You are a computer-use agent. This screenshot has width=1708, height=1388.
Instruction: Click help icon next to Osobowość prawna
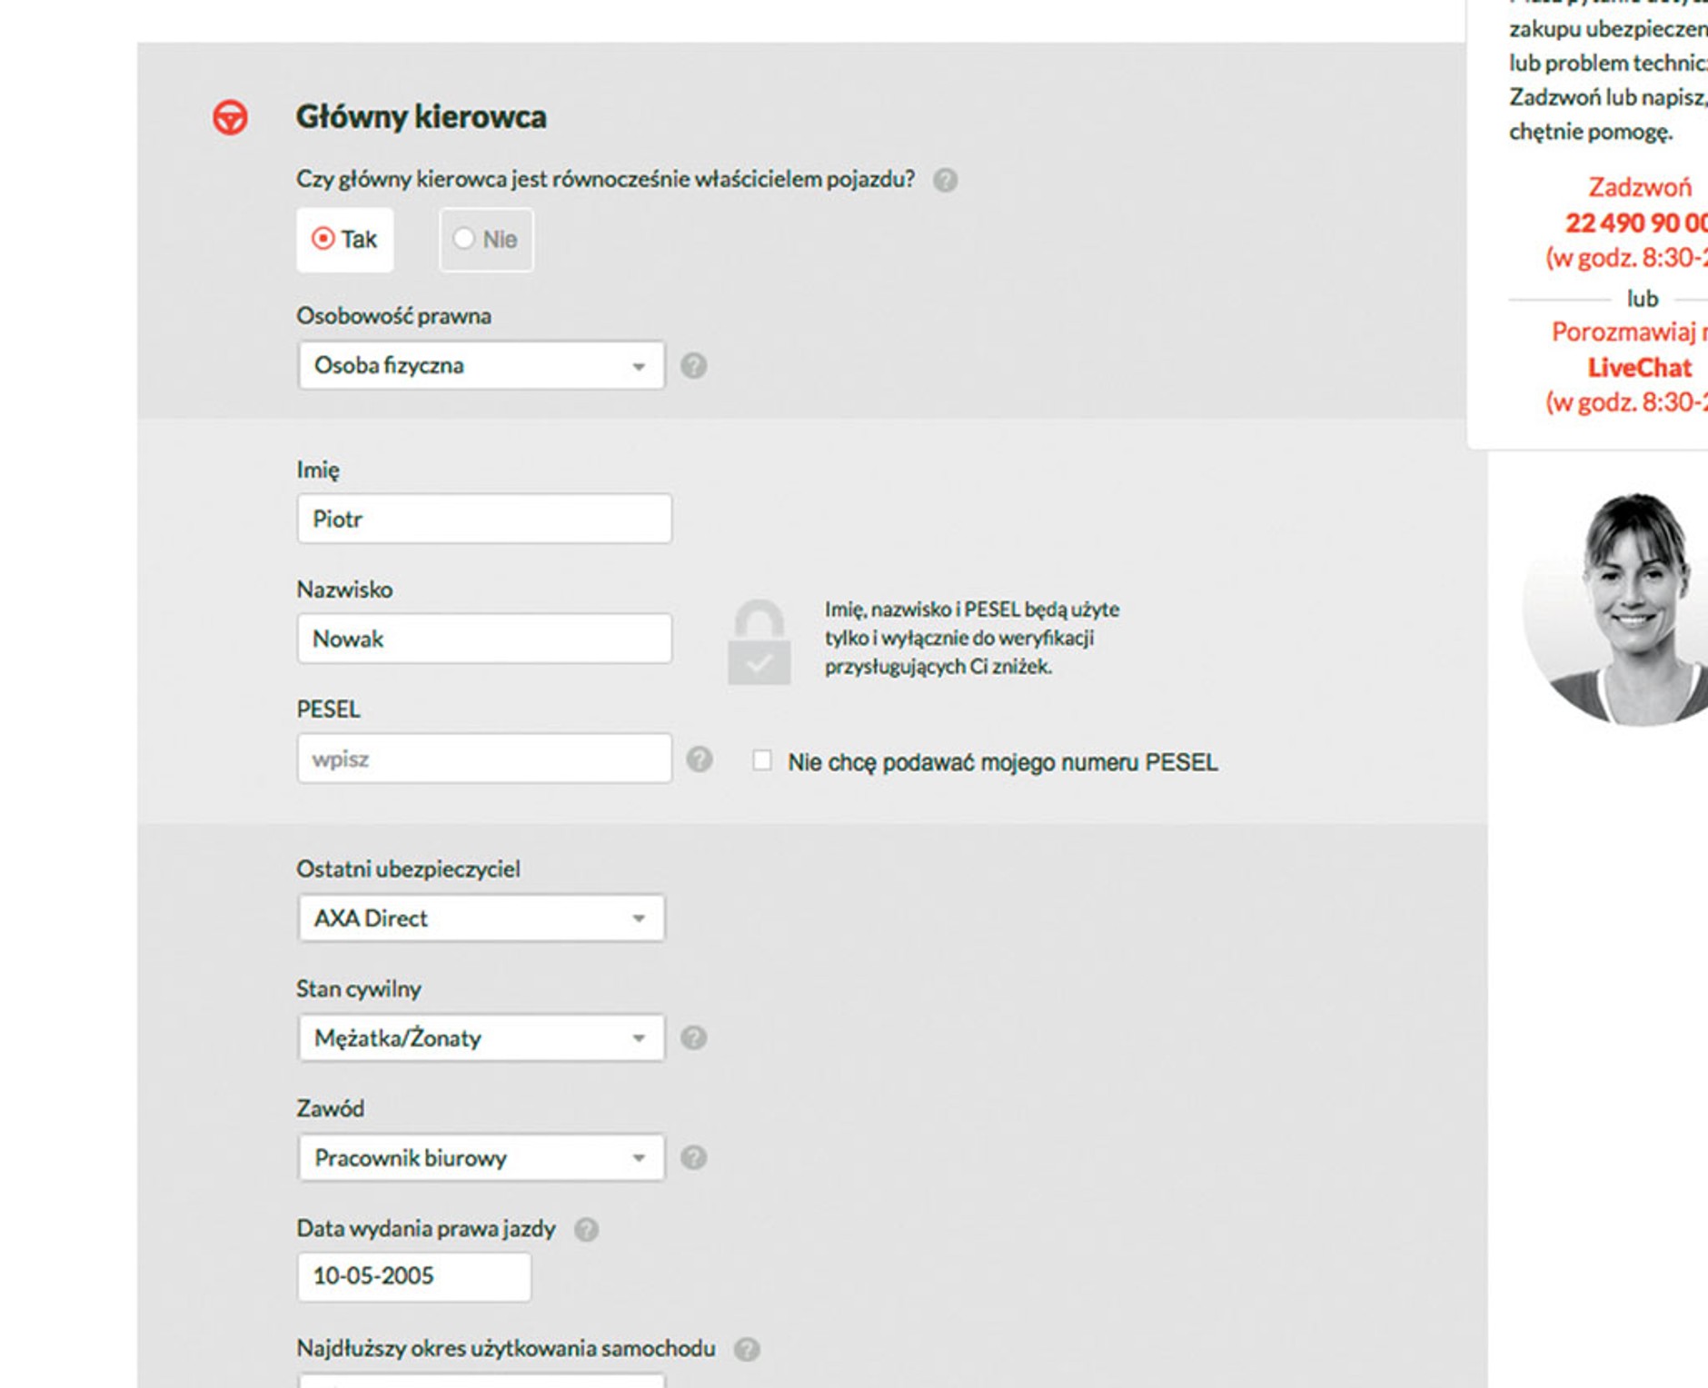(x=693, y=366)
